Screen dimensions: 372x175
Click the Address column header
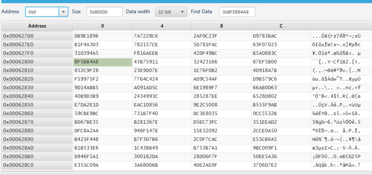tap(37, 26)
